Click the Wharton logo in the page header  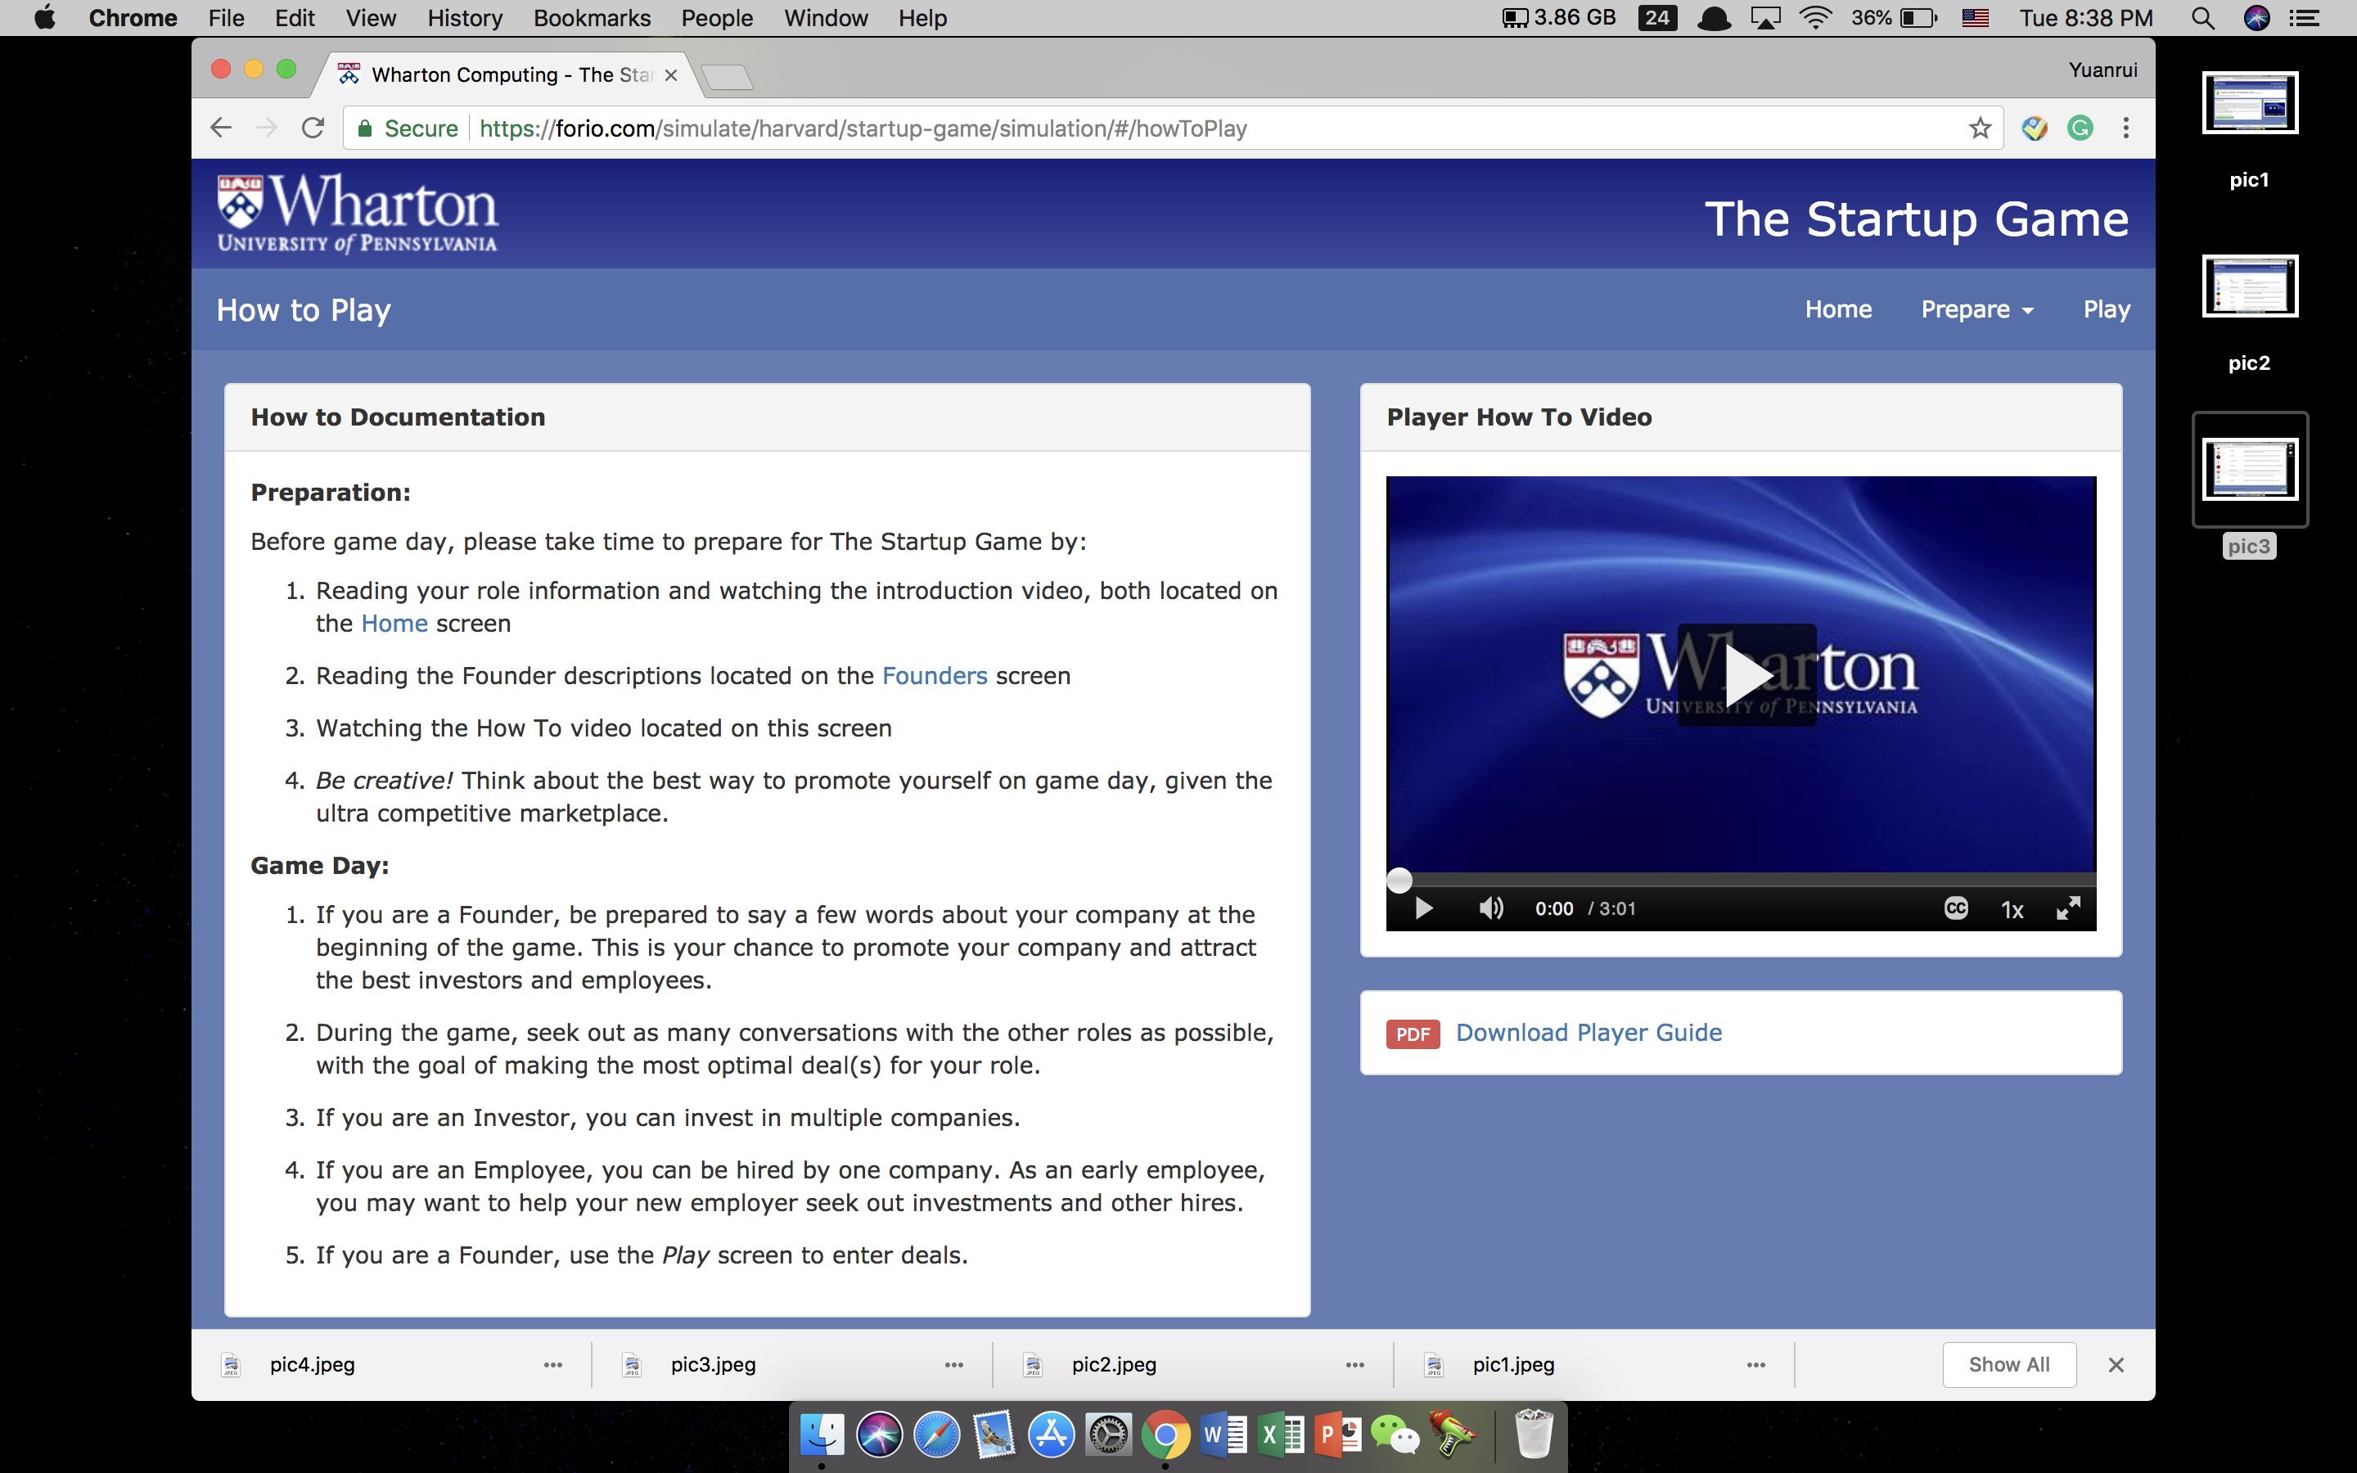click(358, 214)
